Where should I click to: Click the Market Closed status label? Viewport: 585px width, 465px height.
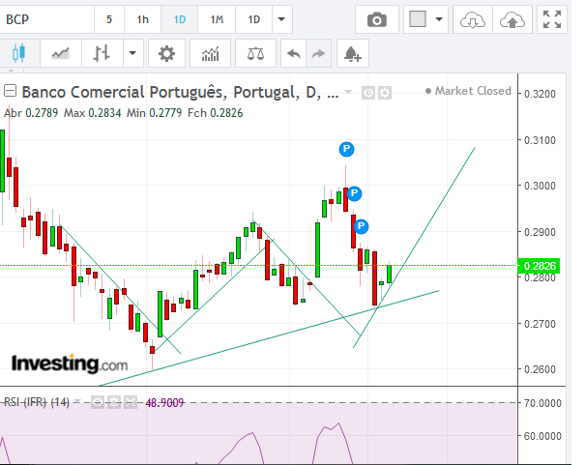(468, 91)
